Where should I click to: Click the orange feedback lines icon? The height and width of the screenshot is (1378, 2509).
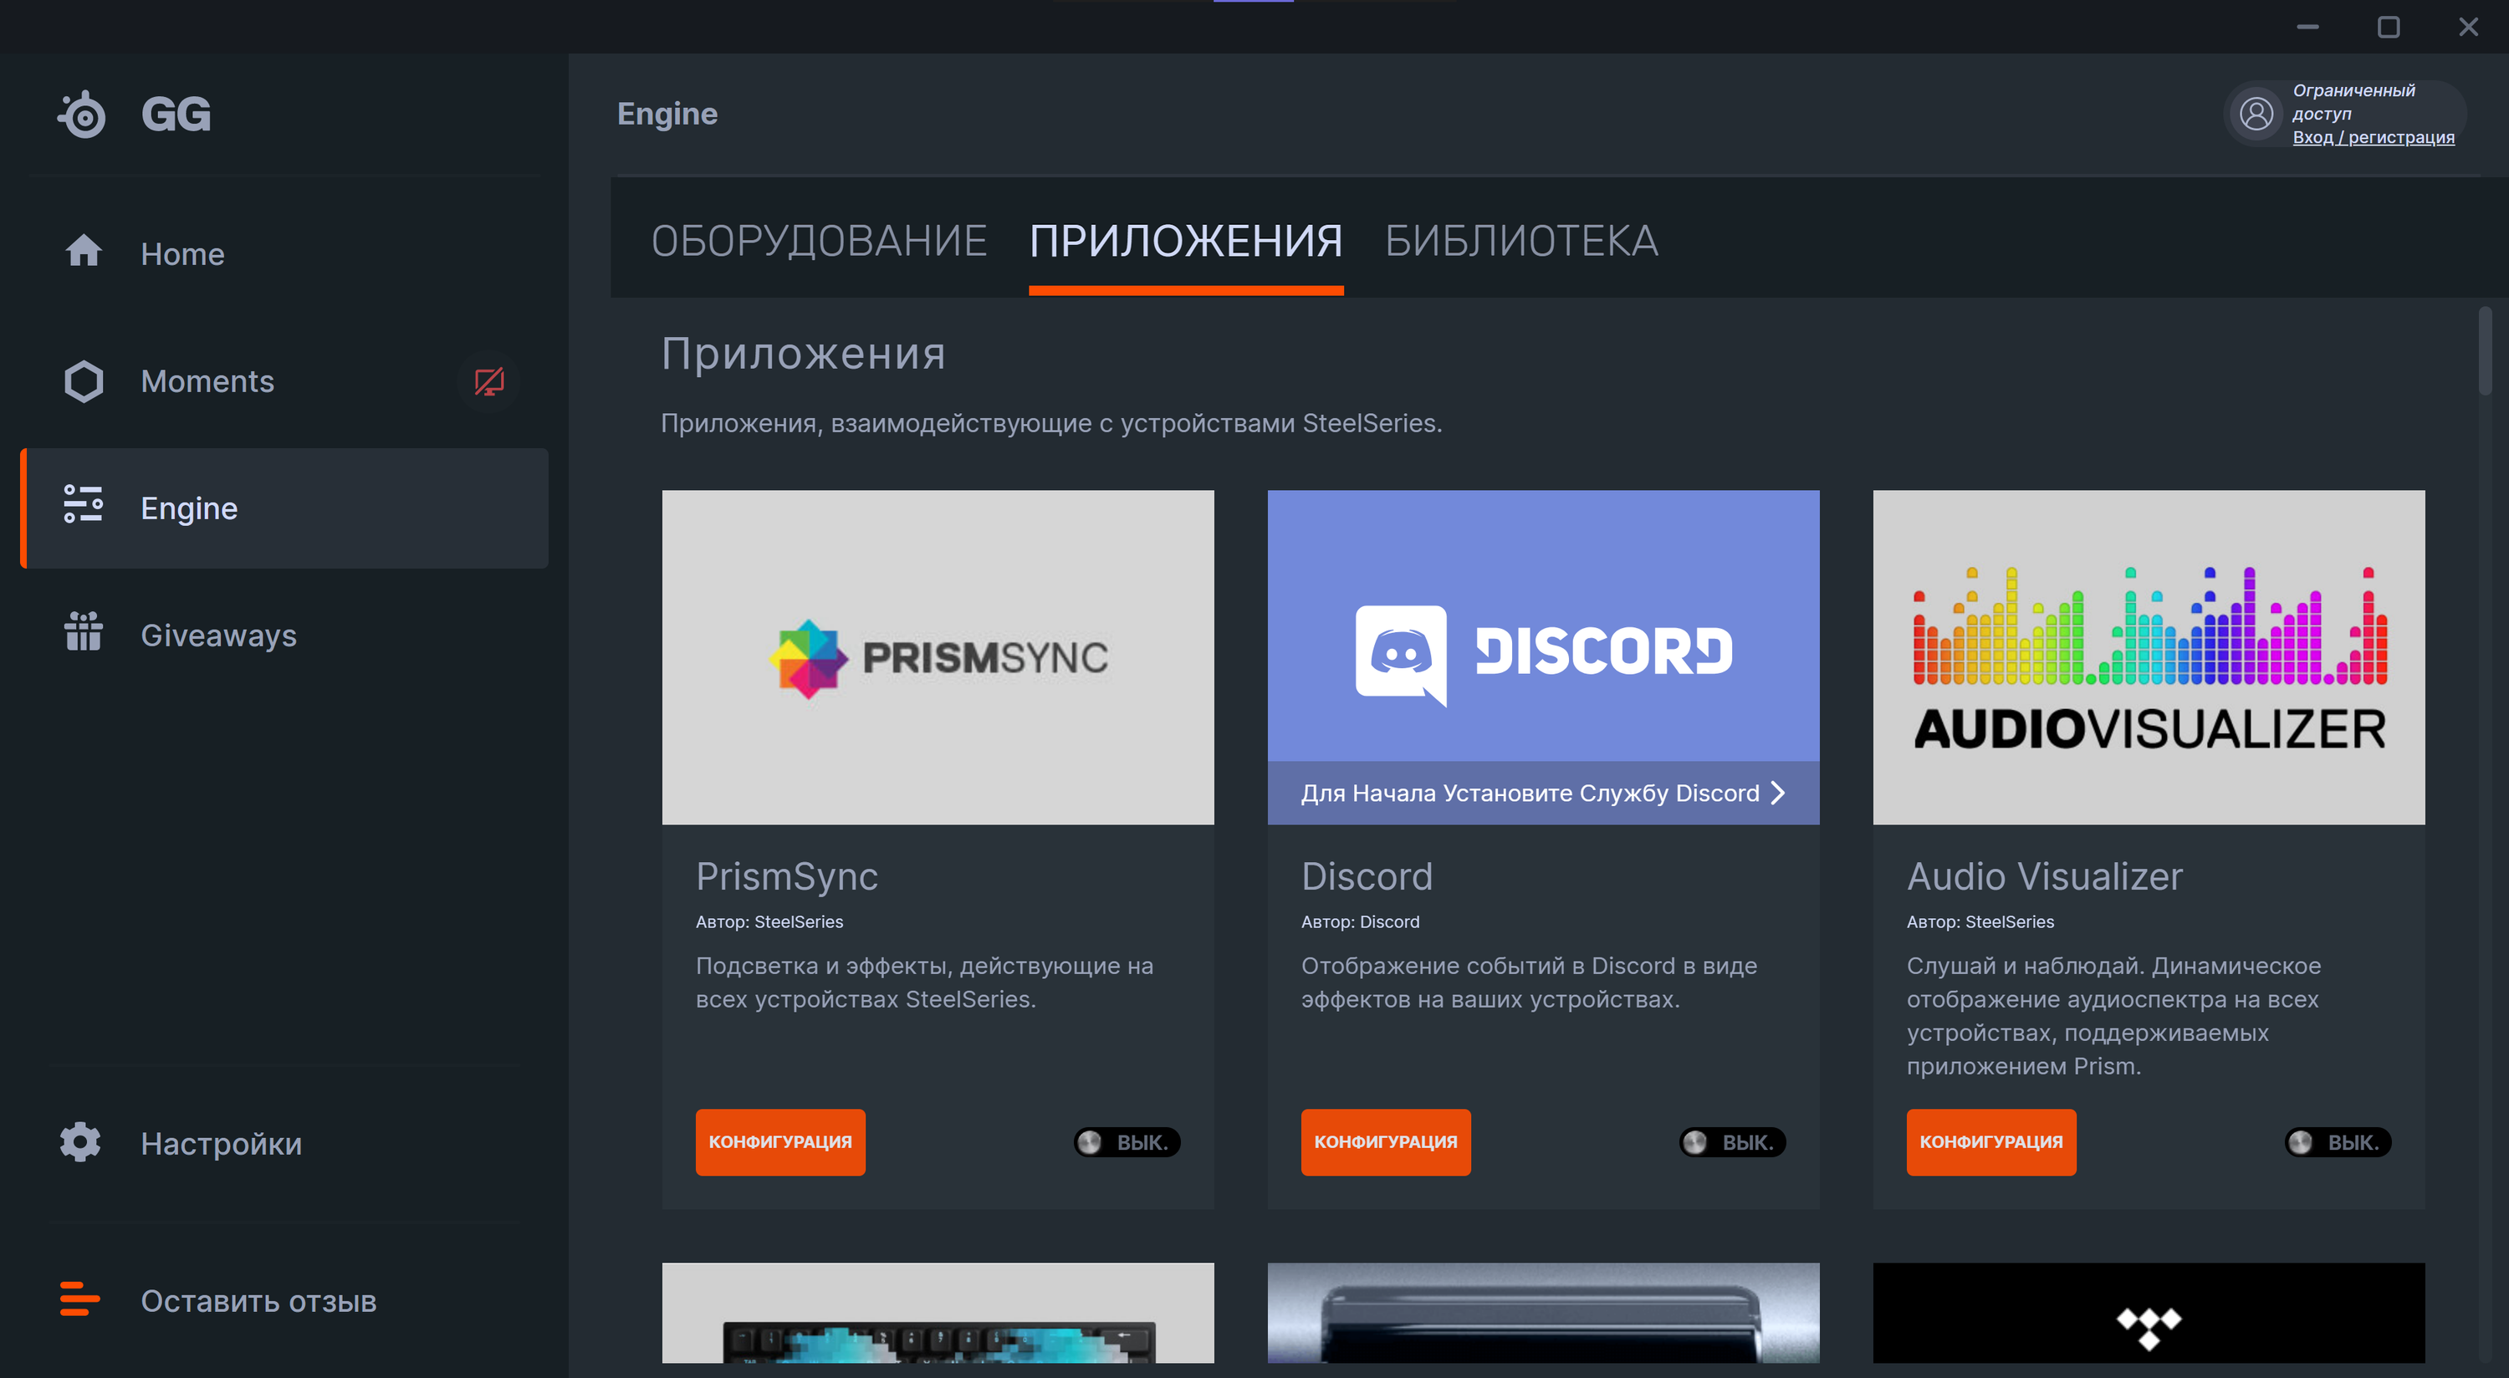(x=79, y=1298)
